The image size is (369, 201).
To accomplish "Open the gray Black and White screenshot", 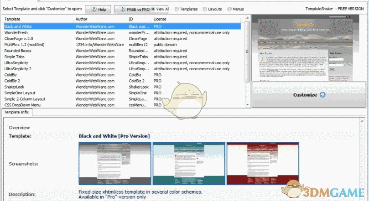I will point(114,163).
